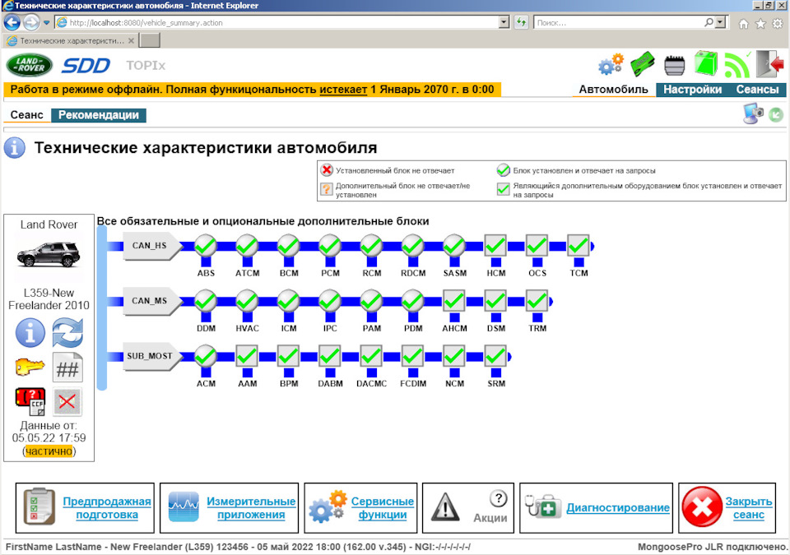The width and height of the screenshot is (790, 555).
Task: Select the AAM module icon
Action: point(247,356)
